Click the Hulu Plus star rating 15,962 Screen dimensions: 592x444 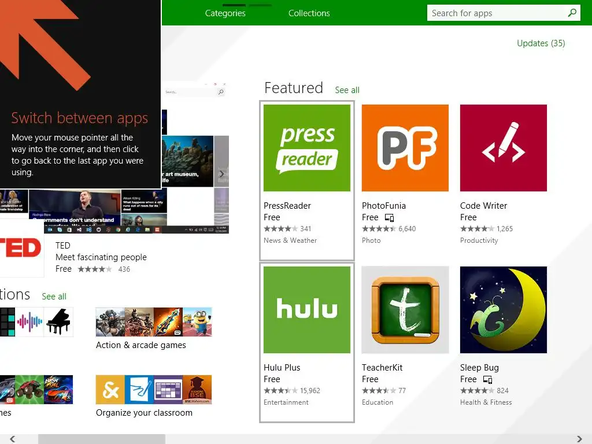click(292, 391)
